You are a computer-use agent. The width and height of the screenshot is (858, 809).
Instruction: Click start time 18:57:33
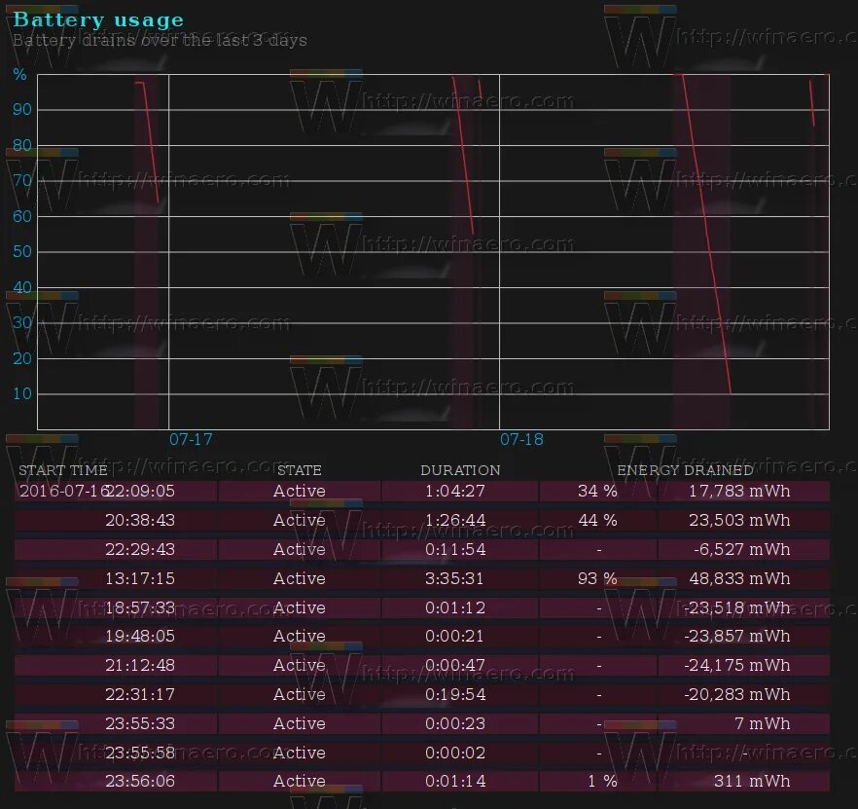pos(140,607)
